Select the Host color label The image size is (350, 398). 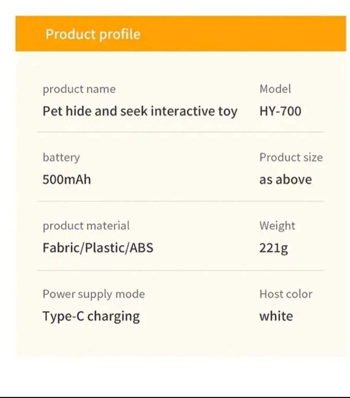tap(286, 294)
